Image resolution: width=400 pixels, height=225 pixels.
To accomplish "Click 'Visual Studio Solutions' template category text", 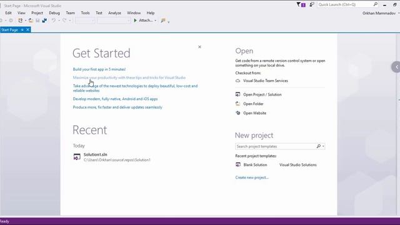I will tap(298, 164).
